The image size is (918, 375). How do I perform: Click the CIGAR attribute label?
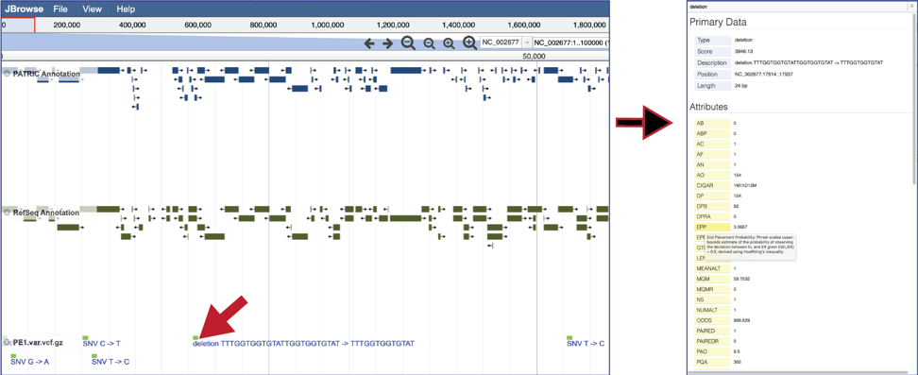pos(712,185)
